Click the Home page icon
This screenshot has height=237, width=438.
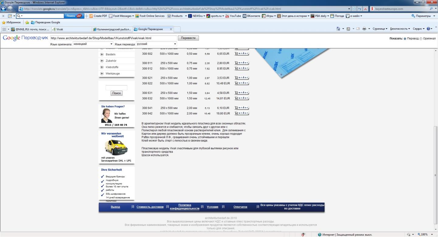pyautogui.click(x=338, y=29)
